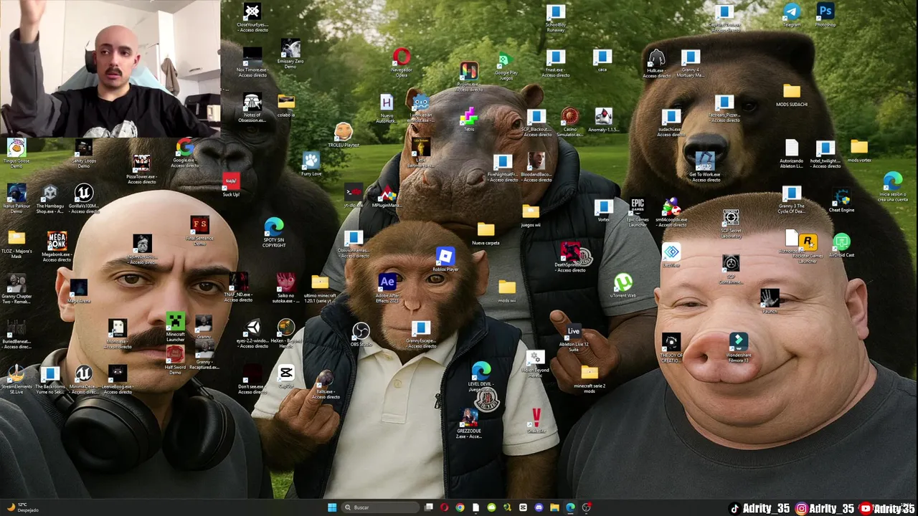Screen dimensions: 918x516
Task: Open Opera from the taskbar
Action: point(445,507)
